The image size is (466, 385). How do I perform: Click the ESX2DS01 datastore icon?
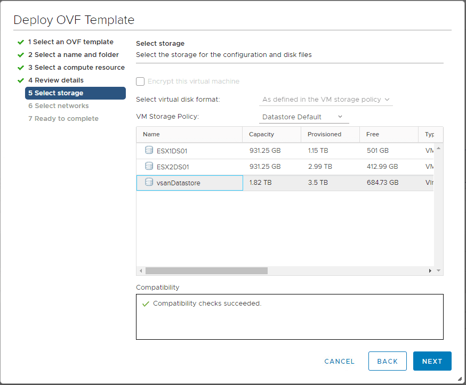point(148,167)
